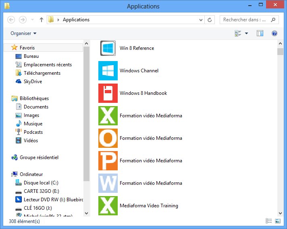Click the Rechercher search field
The width and height of the screenshot is (287, 229).
pyautogui.click(x=246, y=20)
